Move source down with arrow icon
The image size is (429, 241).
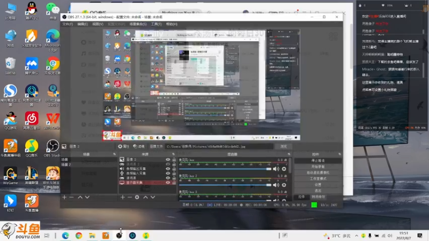[153, 197]
